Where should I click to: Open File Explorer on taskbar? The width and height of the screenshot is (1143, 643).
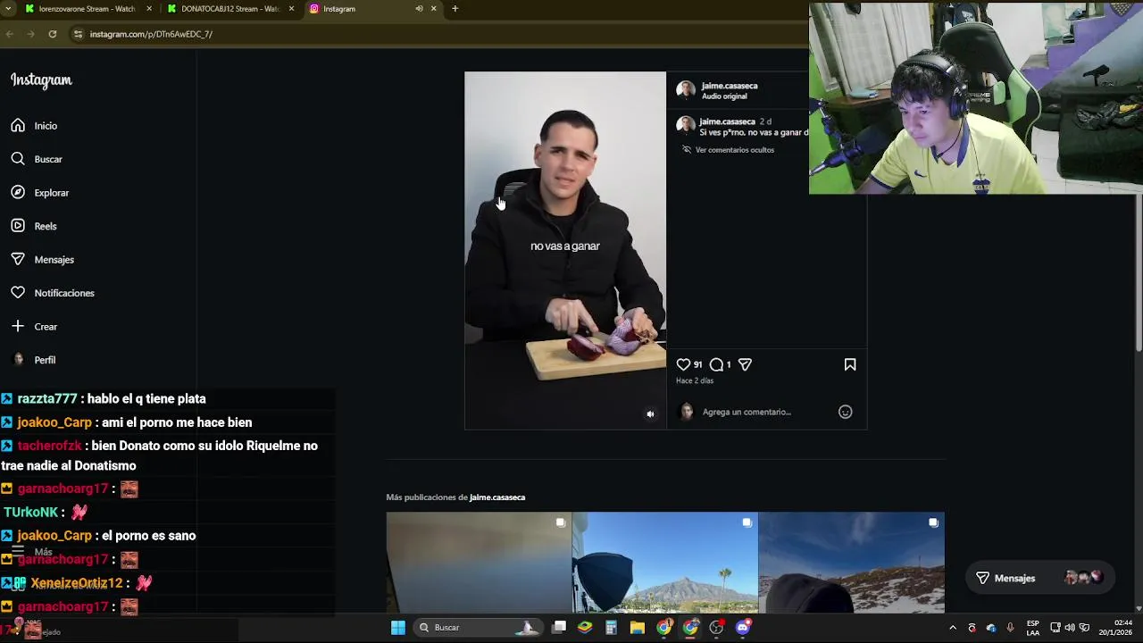(637, 628)
